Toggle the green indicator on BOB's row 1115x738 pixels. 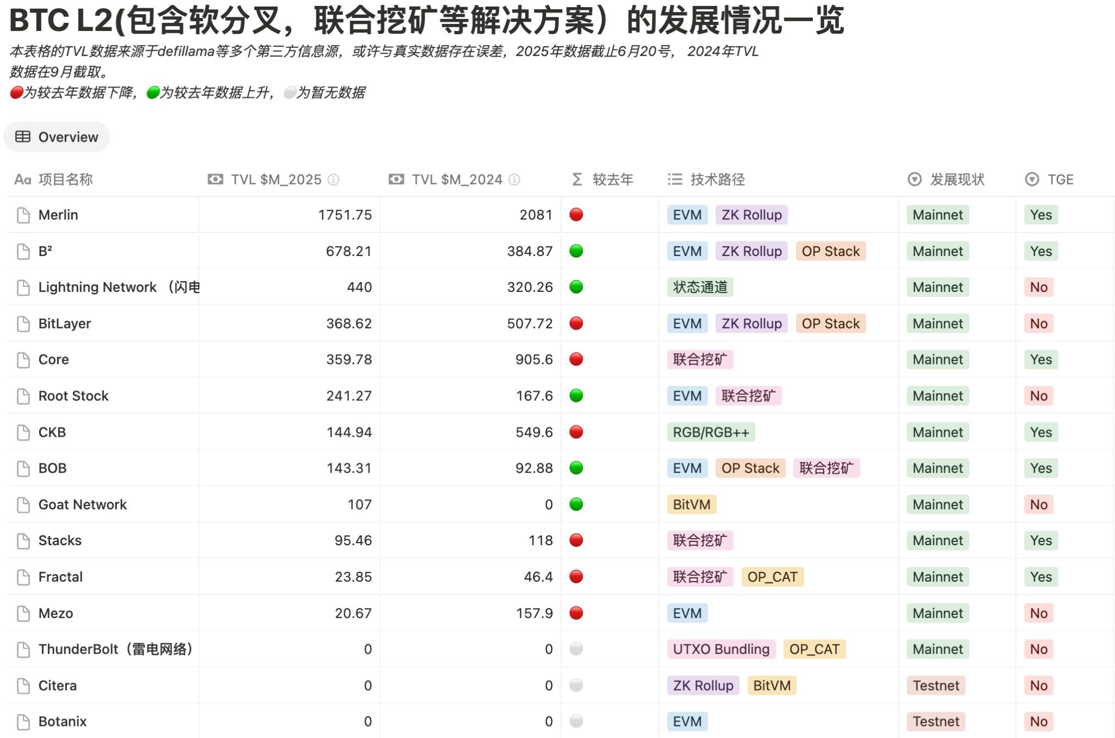[x=575, y=468]
